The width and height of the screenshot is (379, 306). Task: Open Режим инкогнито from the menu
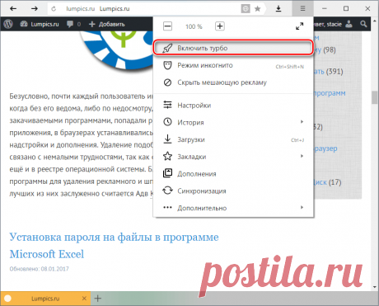[x=233, y=65]
